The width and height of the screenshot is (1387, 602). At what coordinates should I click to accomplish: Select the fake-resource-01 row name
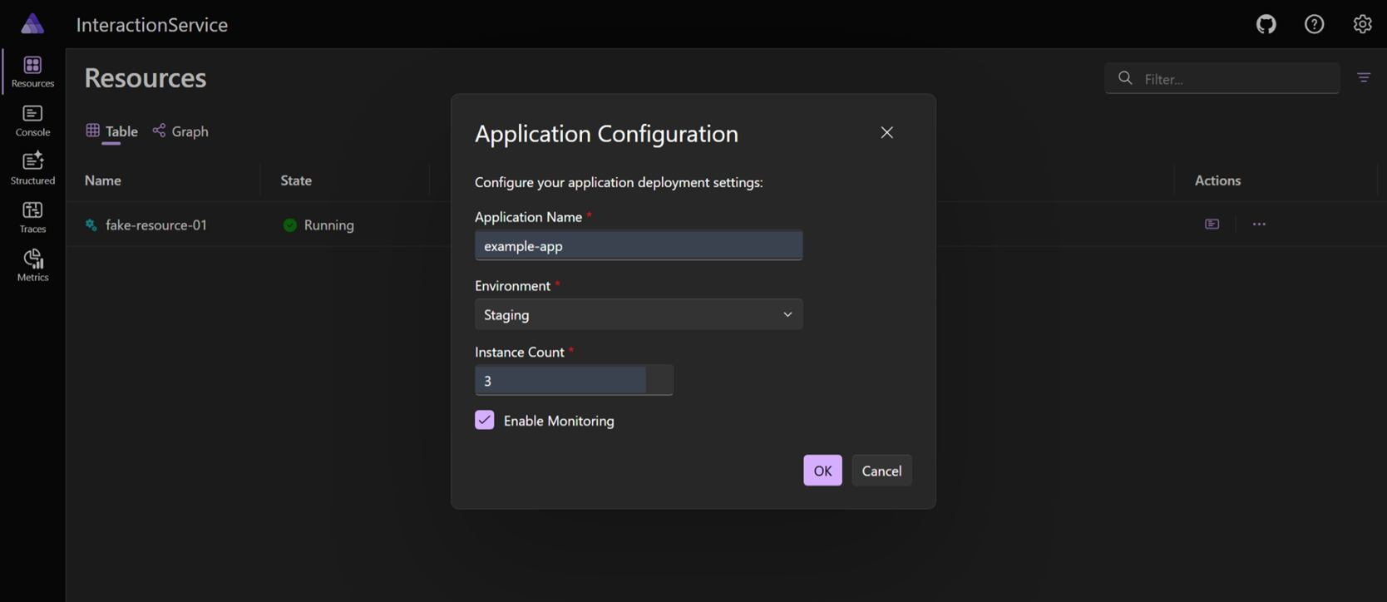(x=156, y=225)
